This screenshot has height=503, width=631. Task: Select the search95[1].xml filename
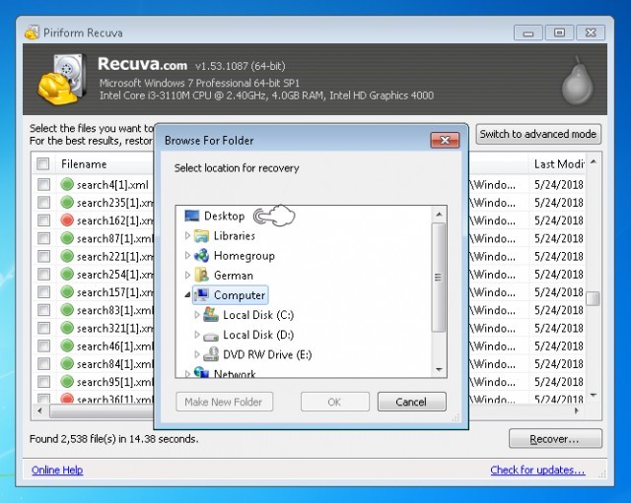[115, 382]
